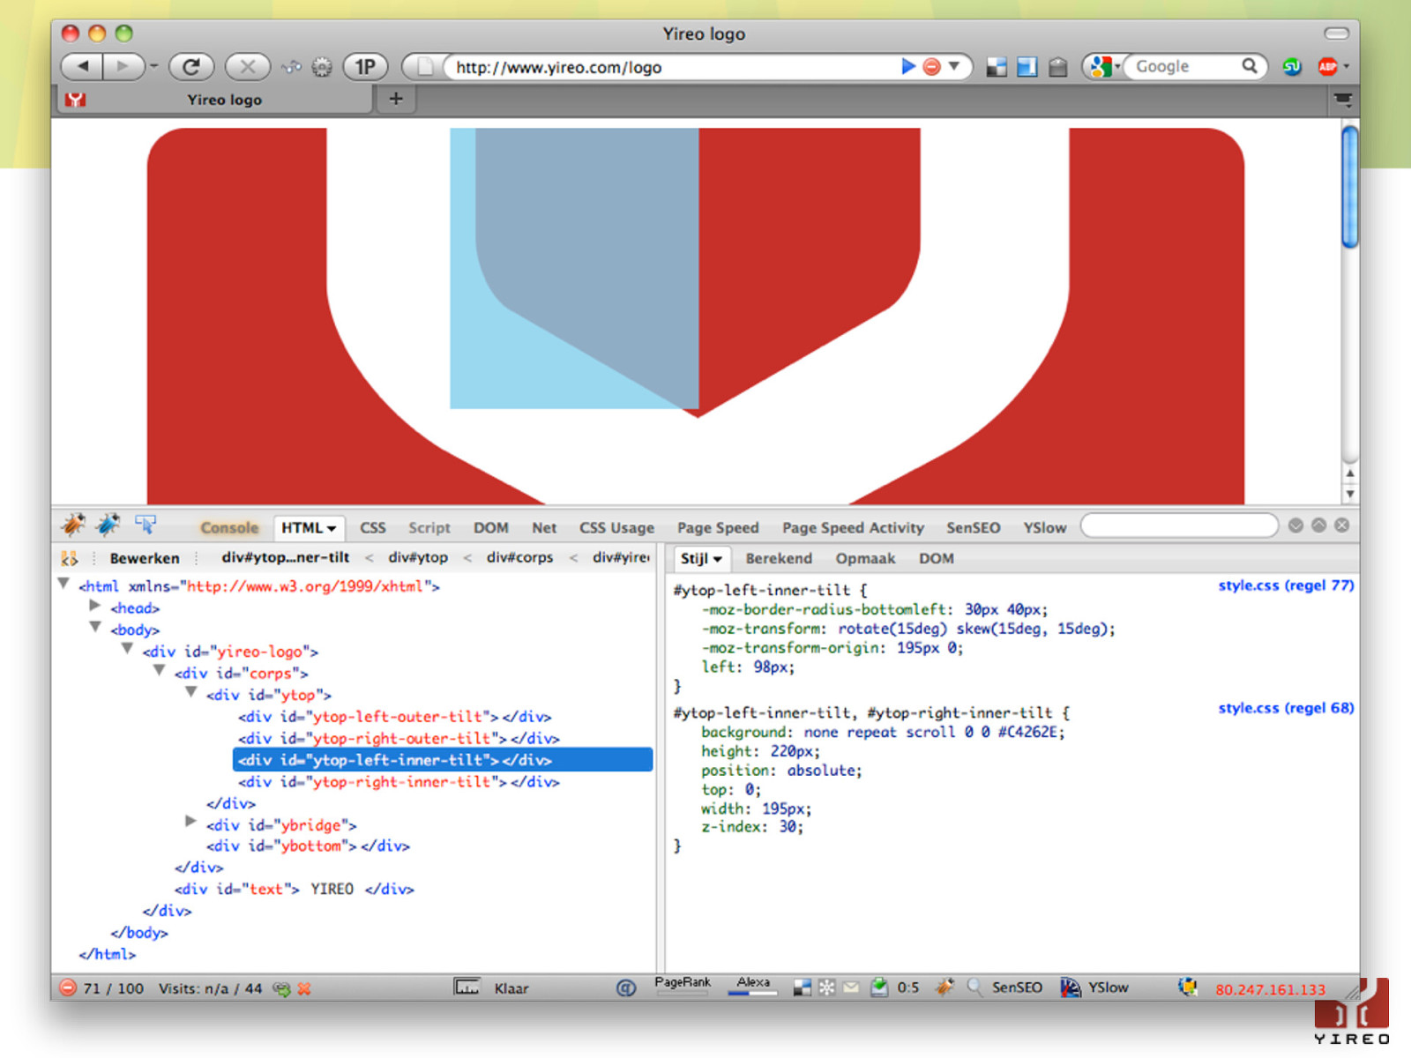Switch to the Firebug DOM main tab

click(x=490, y=528)
